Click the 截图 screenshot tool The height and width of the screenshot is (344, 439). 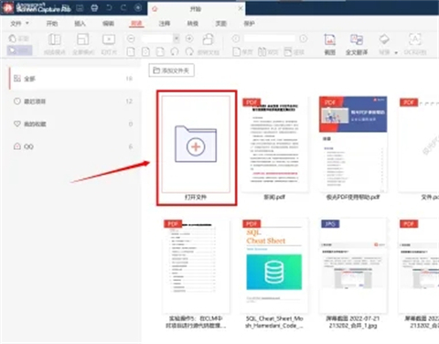pyautogui.click(x=329, y=44)
